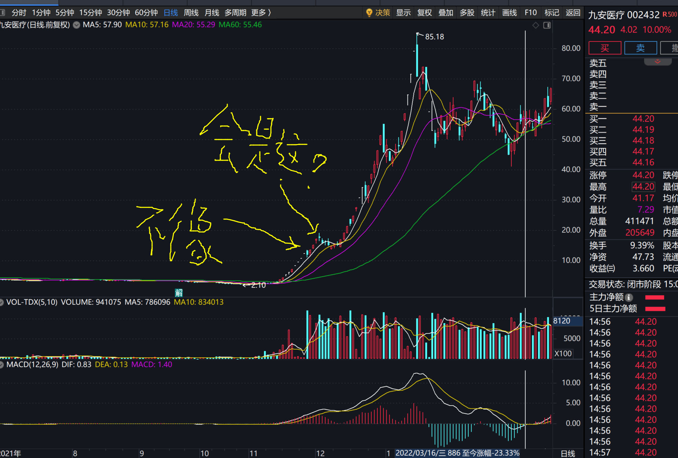Screen dimensions: 678x458
Task: Expand the order book red chevron
Action: point(658,62)
